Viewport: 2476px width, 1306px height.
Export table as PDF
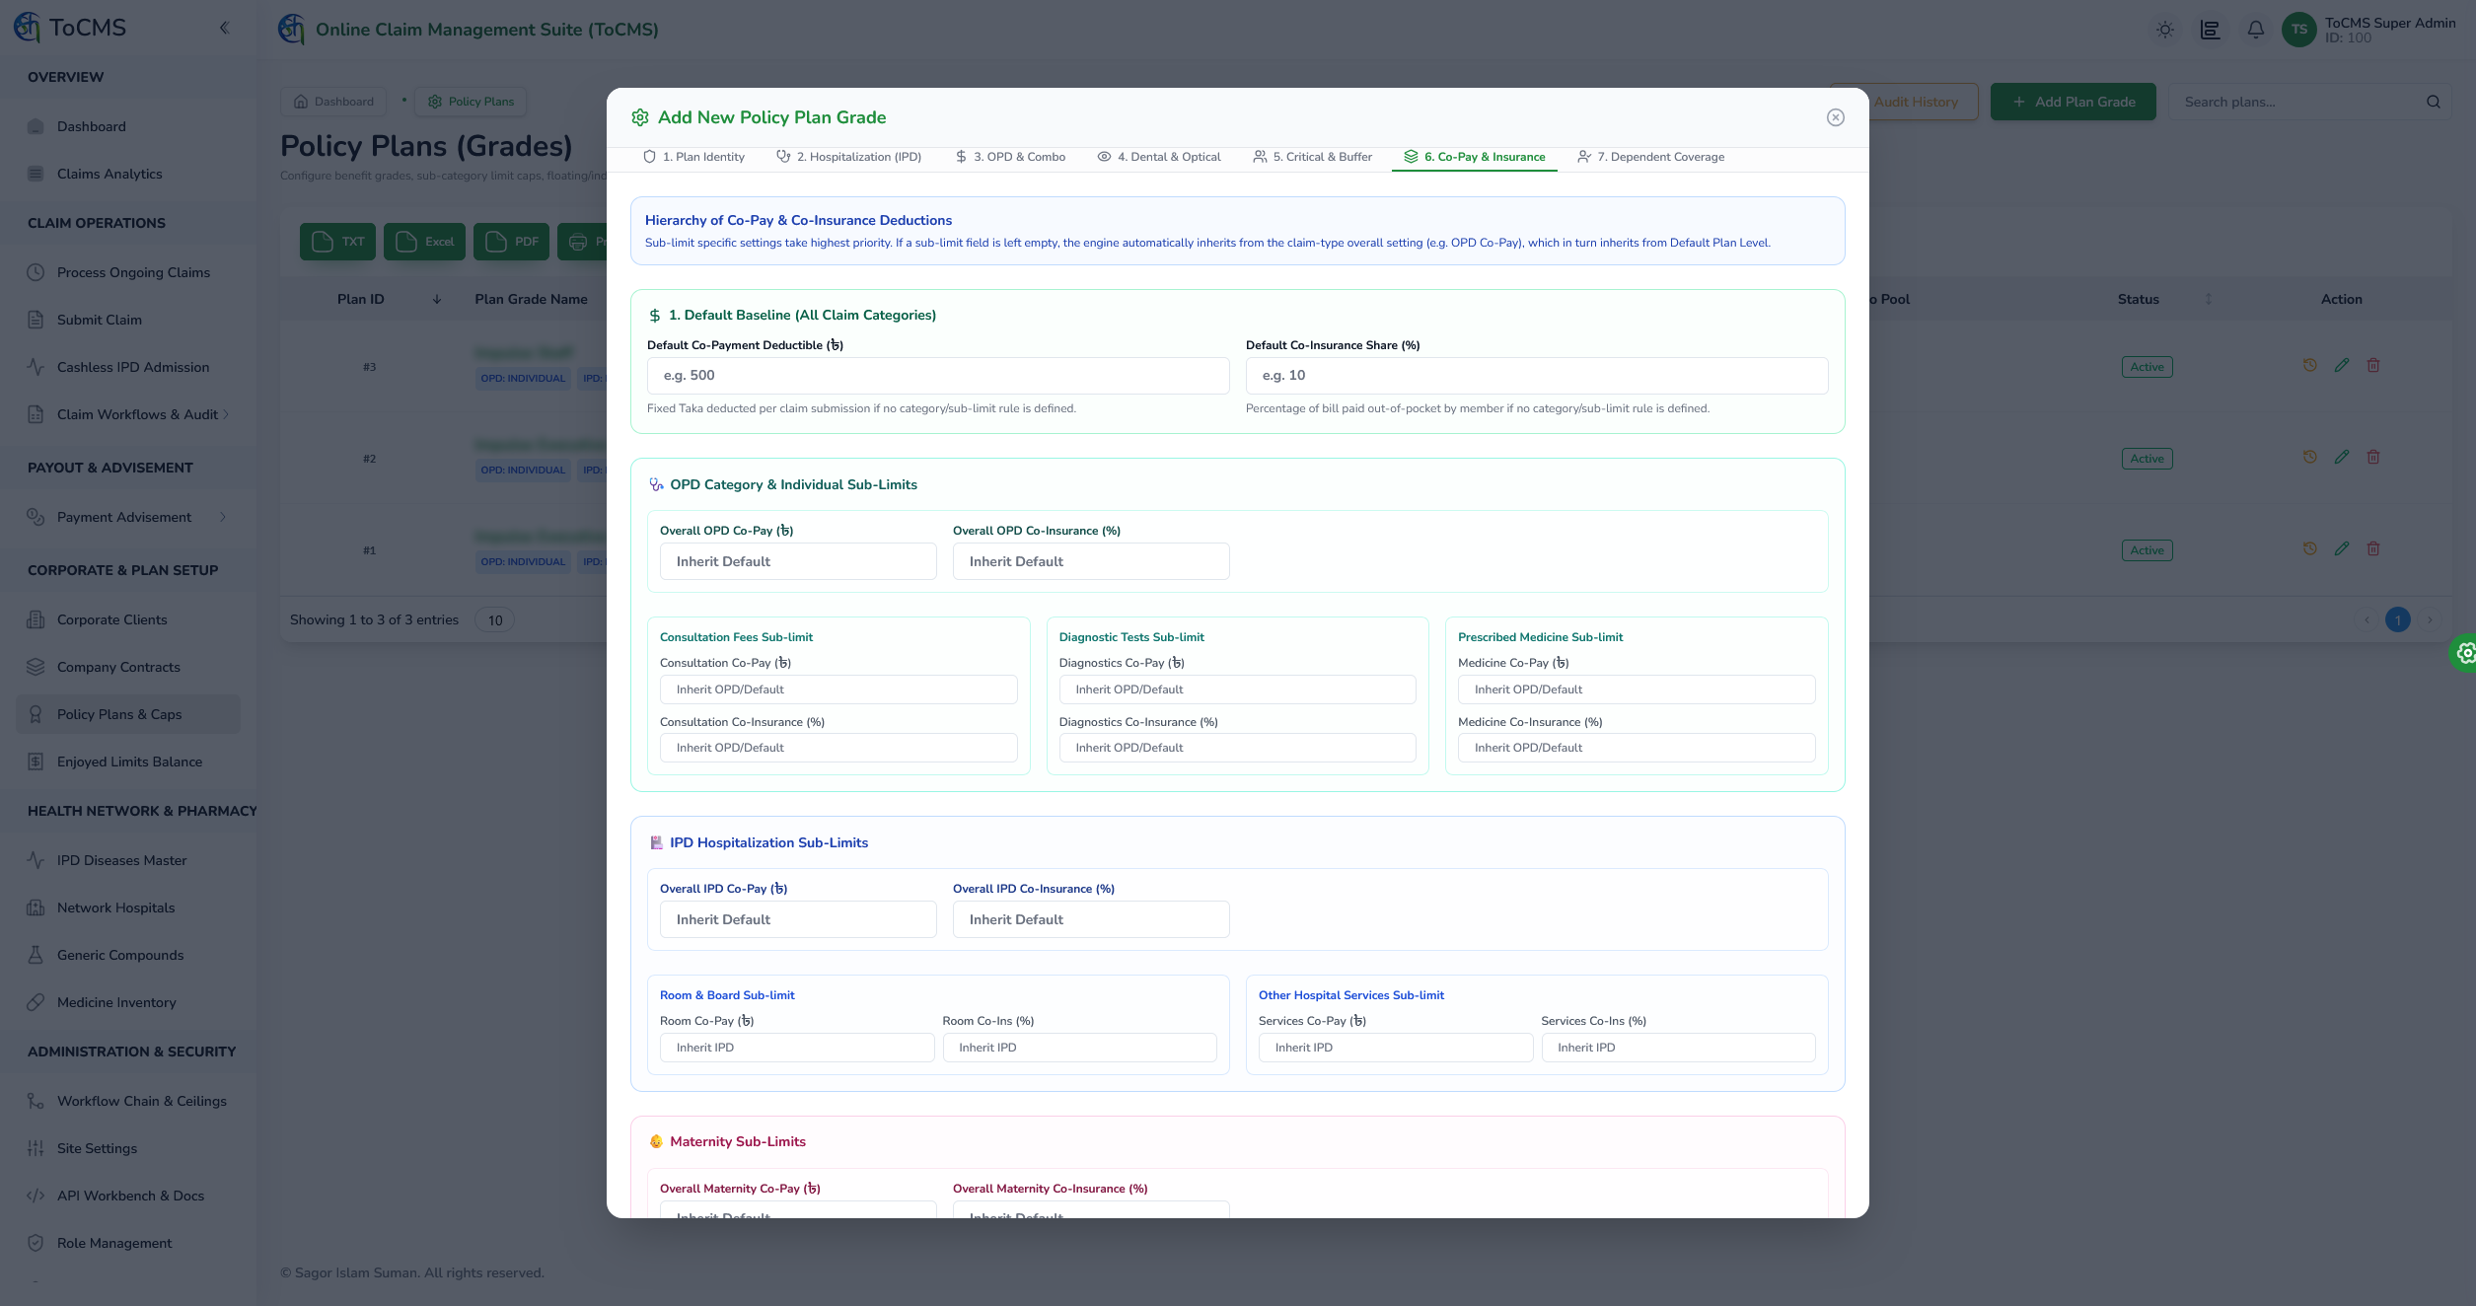click(x=511, y=242)
